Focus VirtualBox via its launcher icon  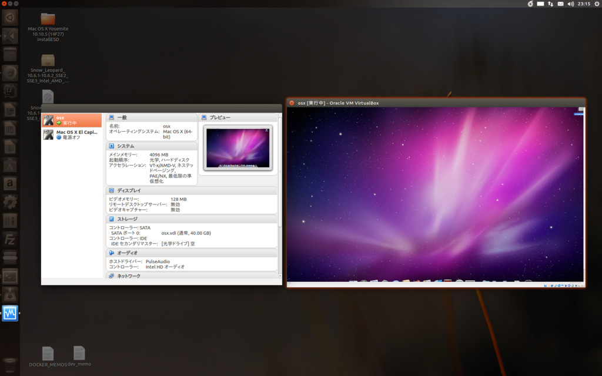click(10, 314)
